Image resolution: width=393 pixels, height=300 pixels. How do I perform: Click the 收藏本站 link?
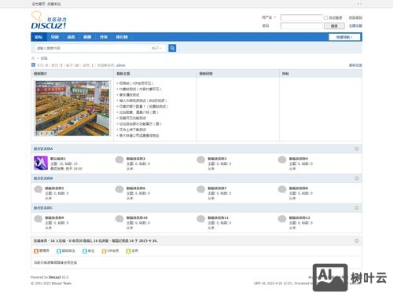53,4
